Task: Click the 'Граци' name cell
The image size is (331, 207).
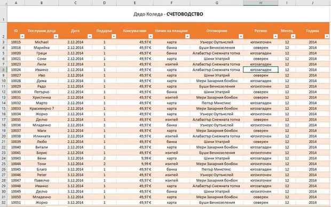Action: (x=42, y=53)
